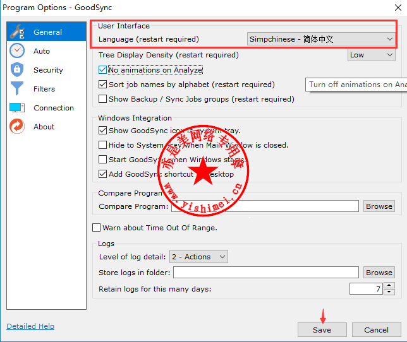The height and width of the screenshot is (342, 407).
Task: Toggle Show GoodSync icon in system tray
Action: 102,131
